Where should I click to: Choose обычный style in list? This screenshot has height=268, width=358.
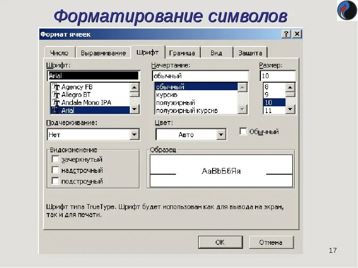[196, 87]
